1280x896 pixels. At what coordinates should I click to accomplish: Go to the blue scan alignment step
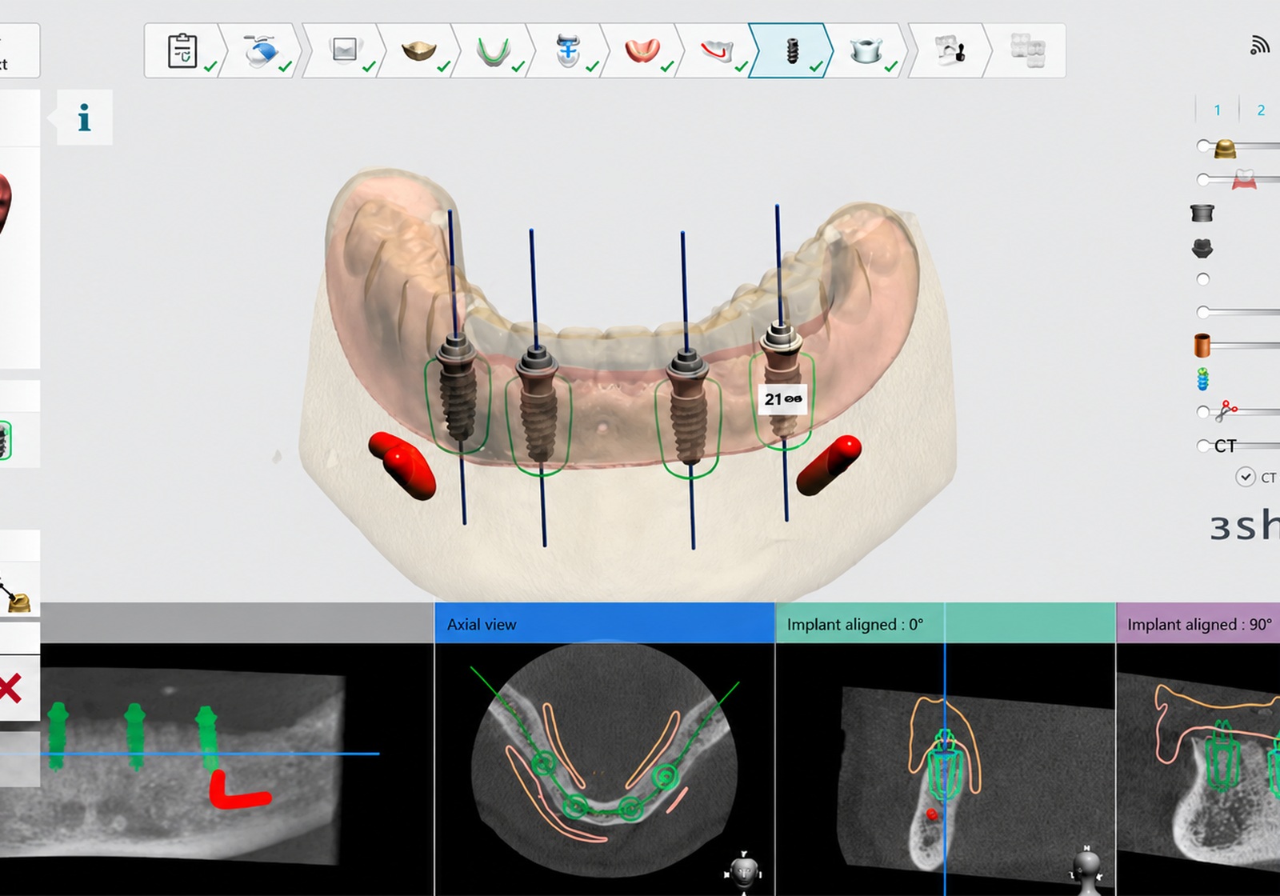[x=568, y=50]
